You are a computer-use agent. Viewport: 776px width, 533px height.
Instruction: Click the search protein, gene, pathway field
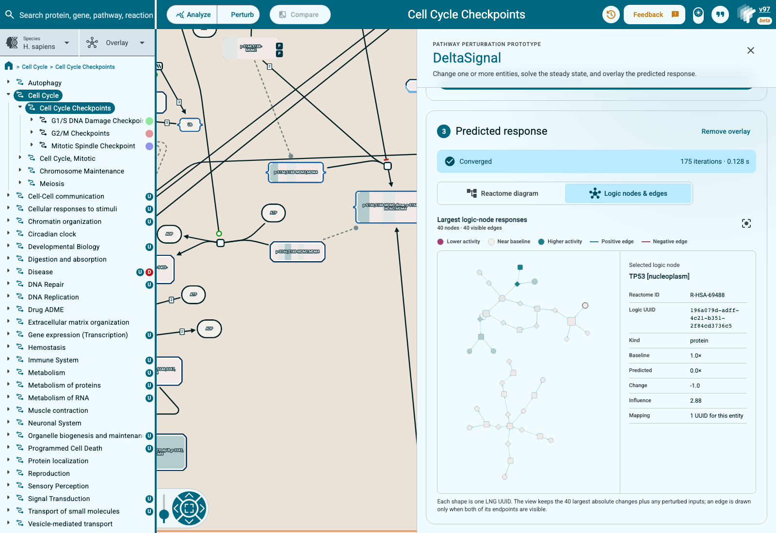86,15
